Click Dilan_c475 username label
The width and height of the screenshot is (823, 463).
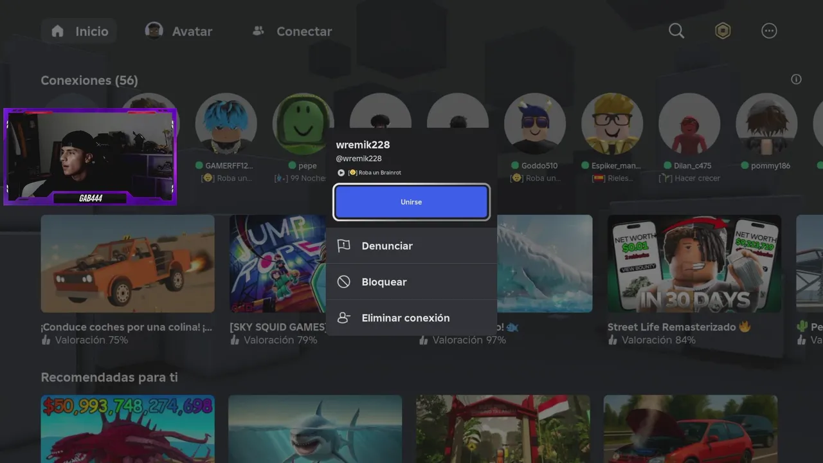[x=692, y=165]
